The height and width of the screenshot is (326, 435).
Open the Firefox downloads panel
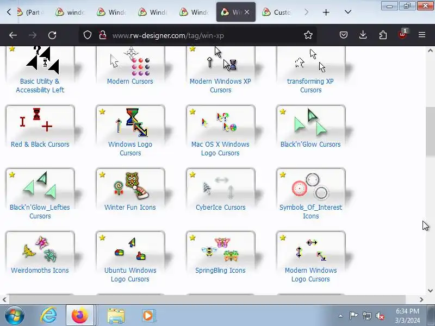pyautogui.click(x=363, y=35)
